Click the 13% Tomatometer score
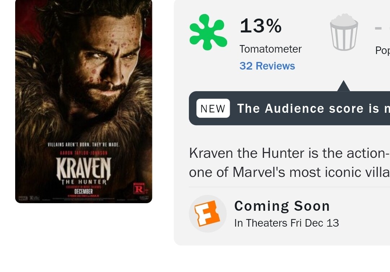Image resolution: width=390 pixels, height=272 pixels. pyautogui.click(x=260, y=26)
